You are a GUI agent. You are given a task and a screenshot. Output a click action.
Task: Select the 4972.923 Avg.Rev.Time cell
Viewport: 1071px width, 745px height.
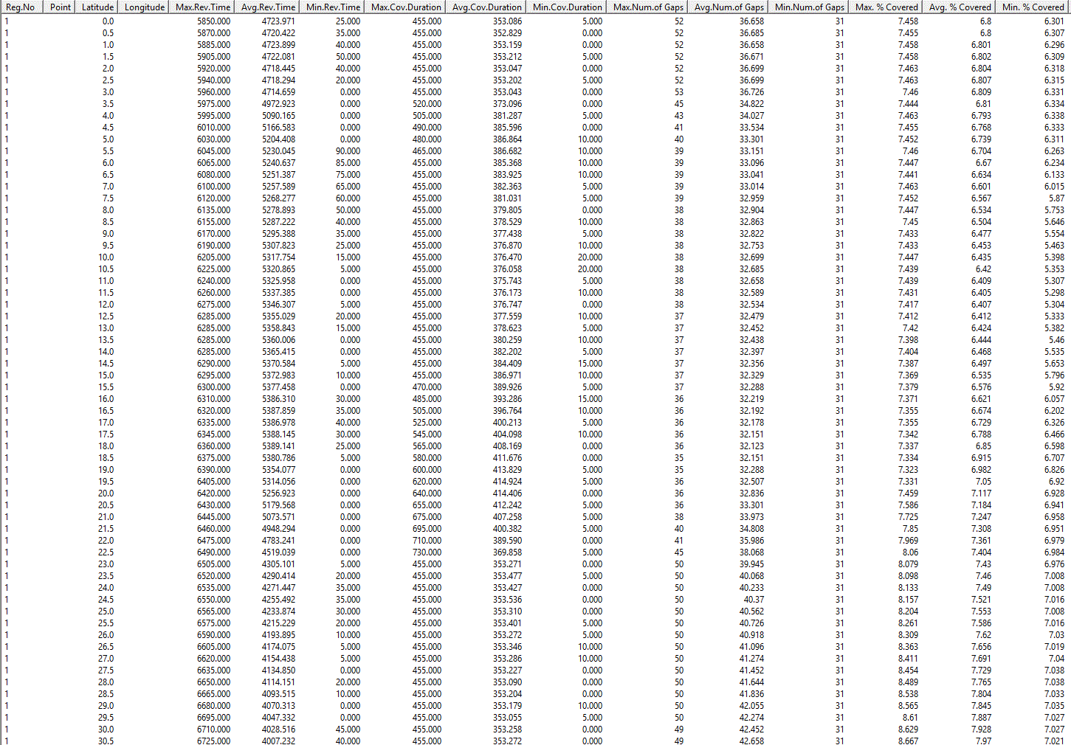[278, 104]
